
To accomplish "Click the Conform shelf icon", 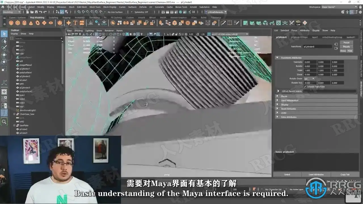I will click(298, 23).
